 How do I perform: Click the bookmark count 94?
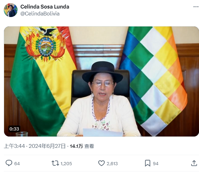[156, 164]
